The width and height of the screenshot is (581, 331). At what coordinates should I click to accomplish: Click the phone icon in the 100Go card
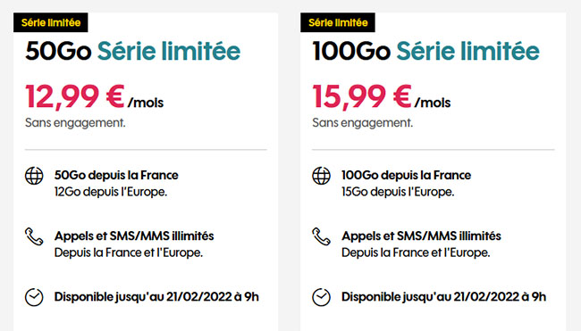click(x=321, y=236)
